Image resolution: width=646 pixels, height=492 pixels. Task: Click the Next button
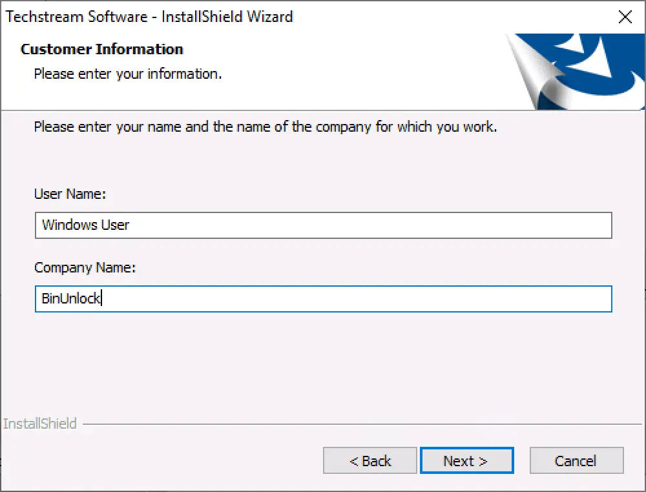pyautogui.click(x=467, y=460)
